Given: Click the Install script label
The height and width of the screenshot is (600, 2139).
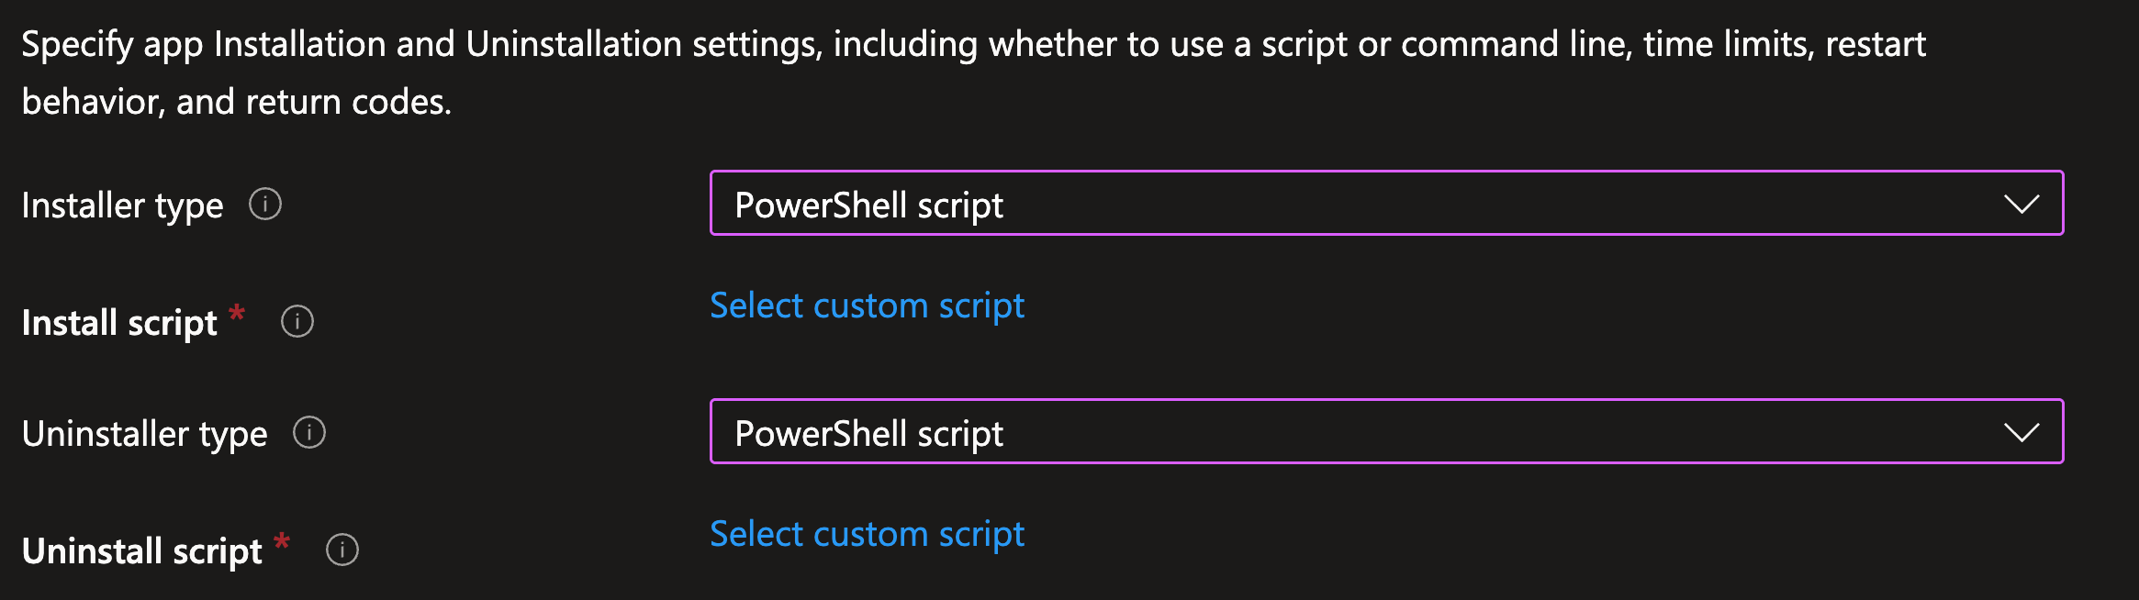Looking at the screenshot, I should (x=119, y=323).
